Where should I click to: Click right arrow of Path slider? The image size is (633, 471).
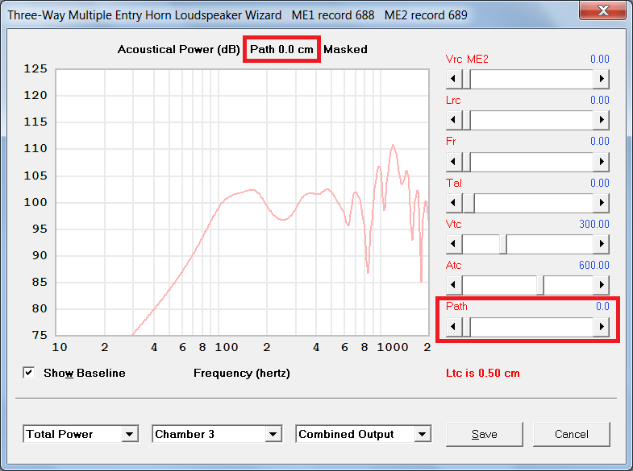coord(601,326)
